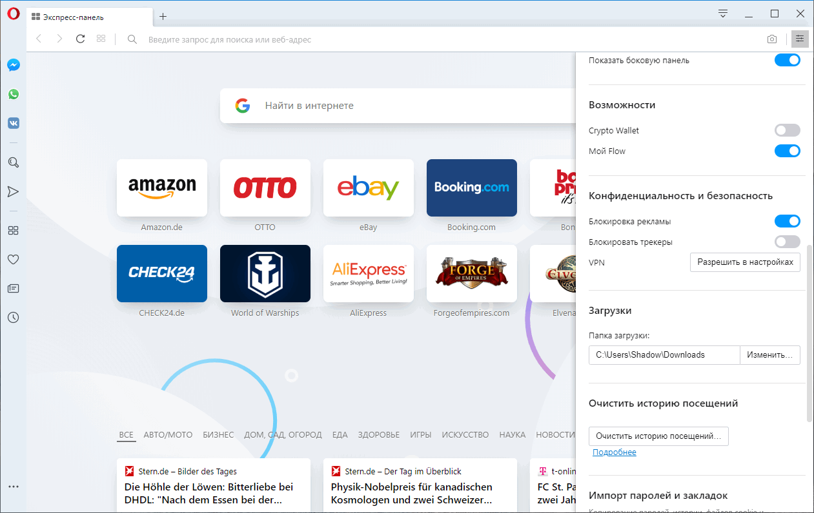Click the Google logo in search box
Viewport: 814px width, 513px height.
pos(243,106)
